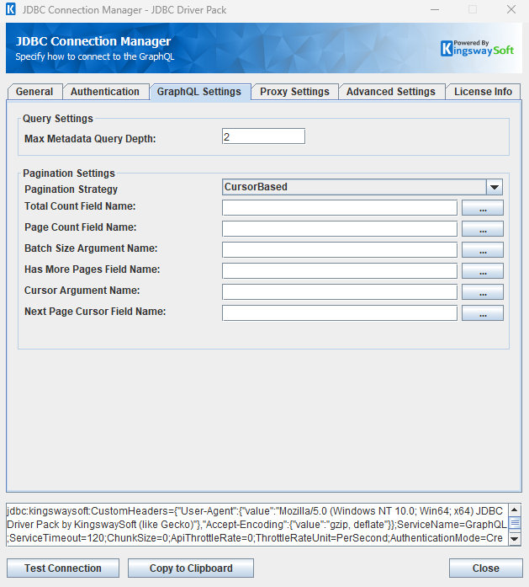Focus the Batch Size Argument Name input
Viewport: 529px width, 587px height.
[x=340, y=249]
